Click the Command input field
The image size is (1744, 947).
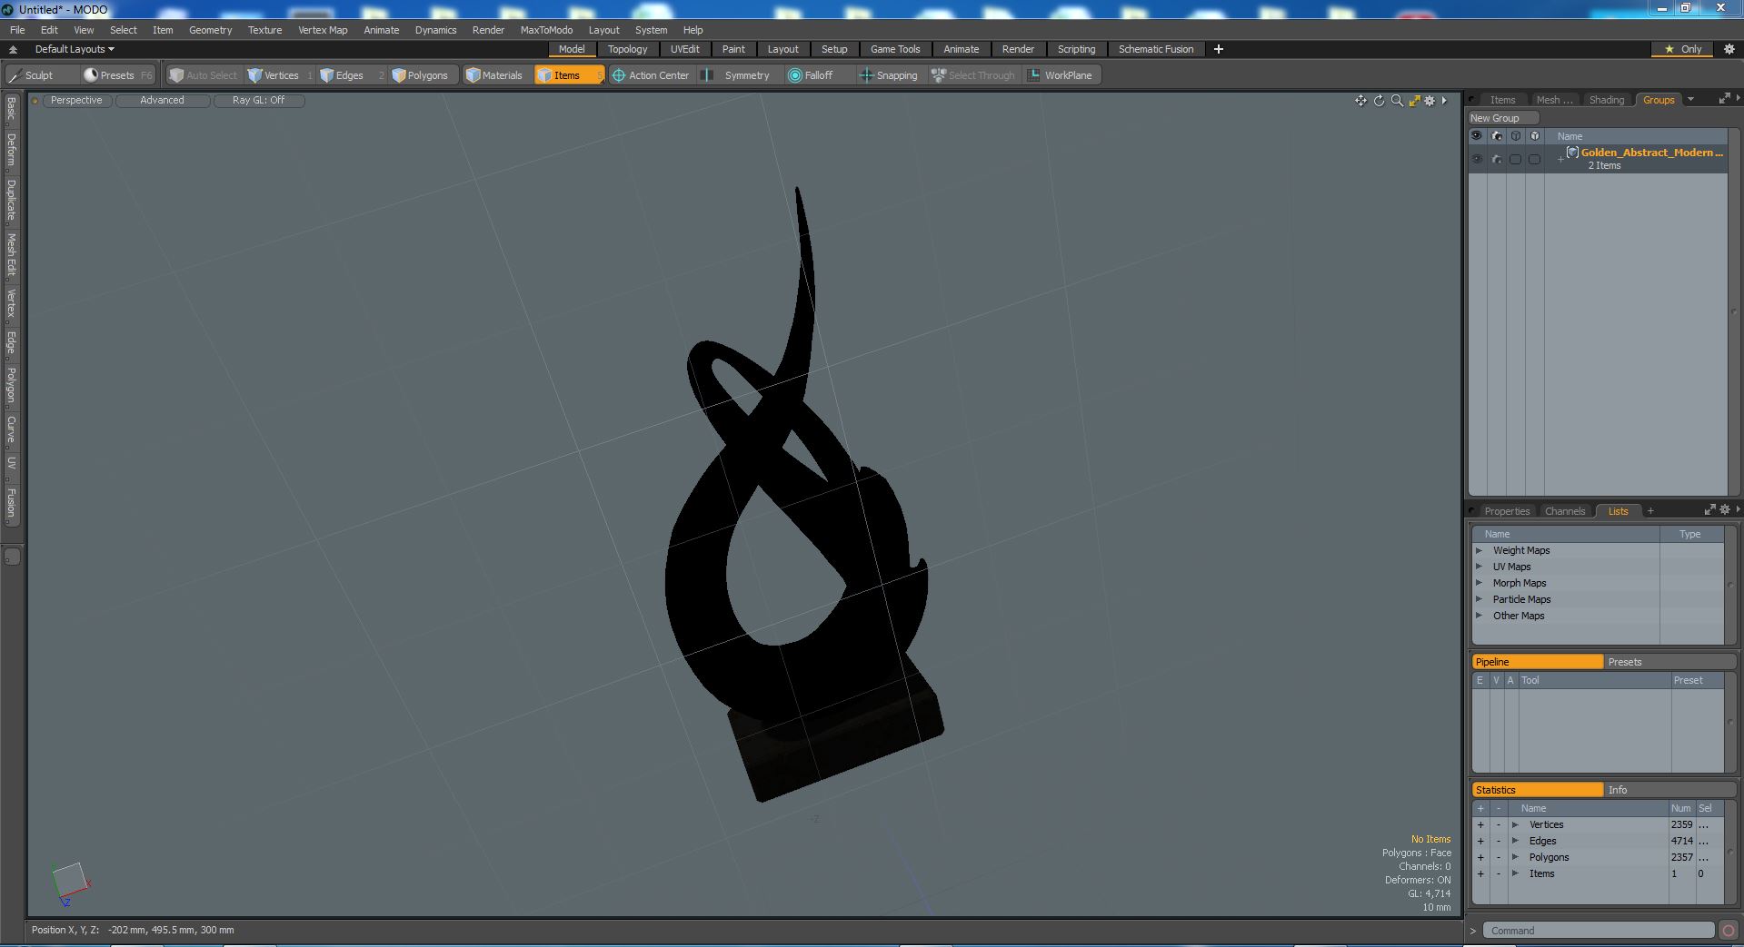[x=1599, y=931]
